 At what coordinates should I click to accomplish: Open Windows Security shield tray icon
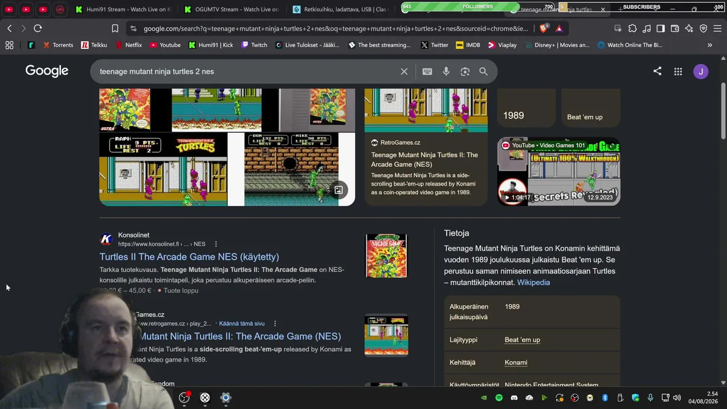click(635, 398)
